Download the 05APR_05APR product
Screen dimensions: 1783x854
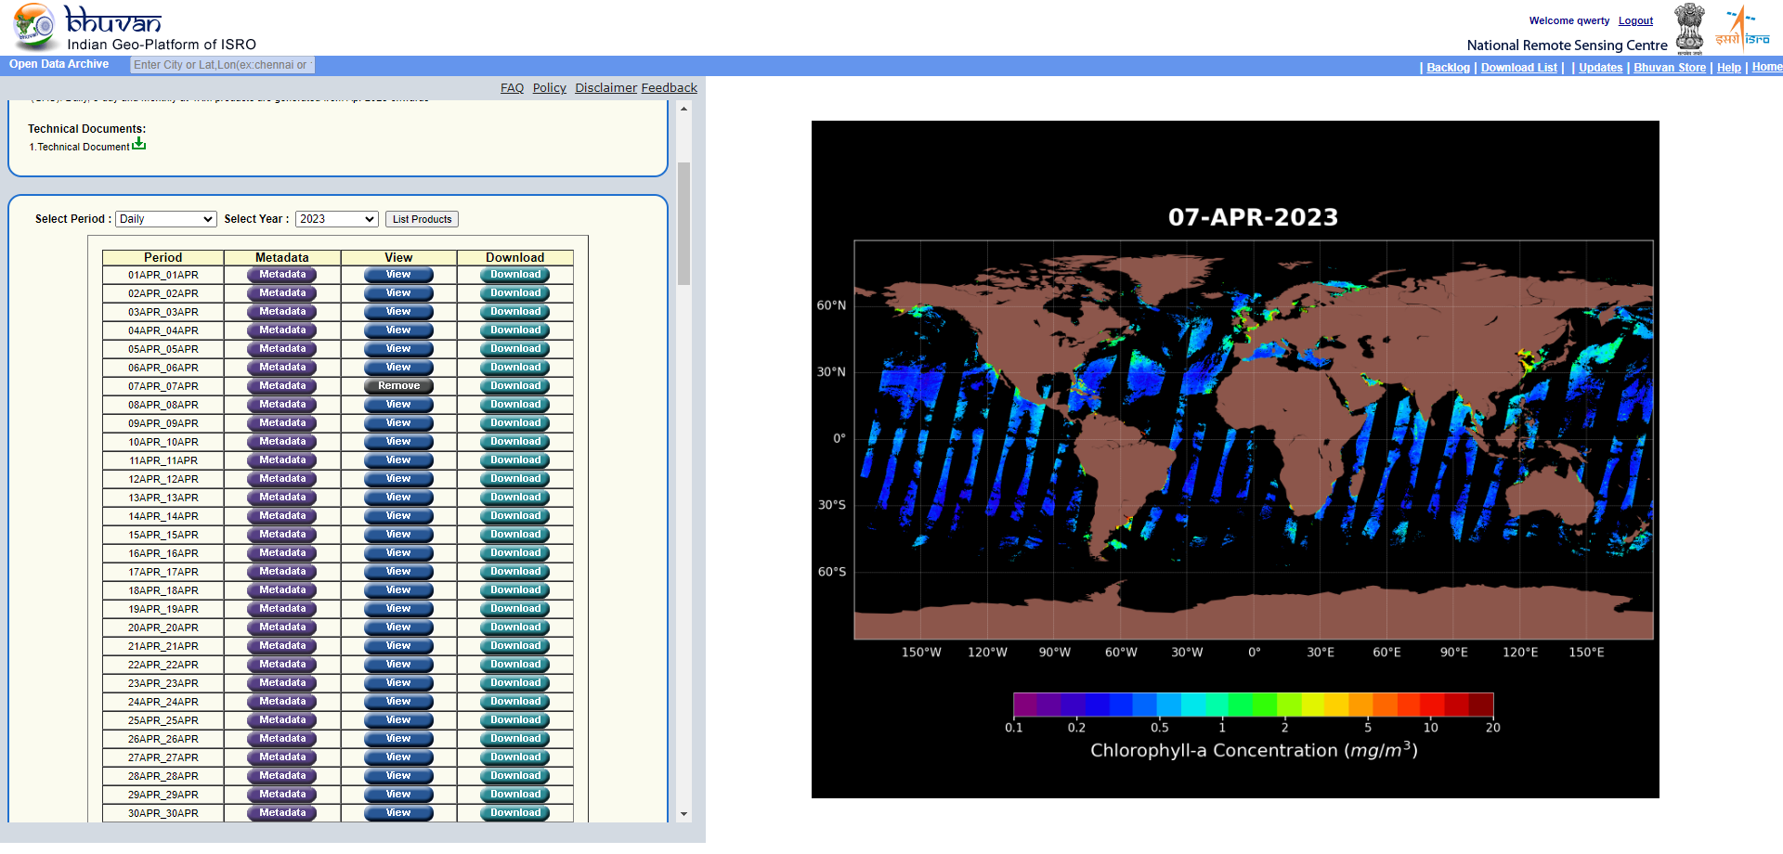click(x=515, y=349)
